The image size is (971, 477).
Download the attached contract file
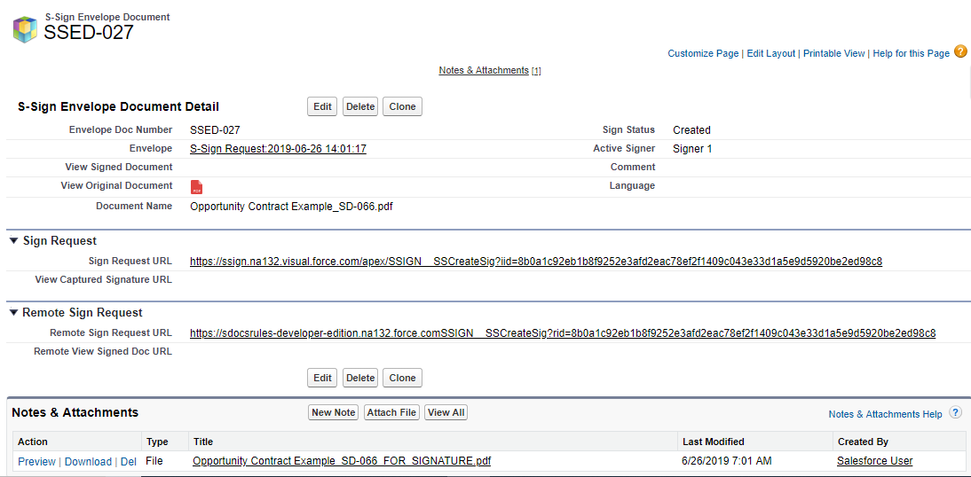point(88,462)
